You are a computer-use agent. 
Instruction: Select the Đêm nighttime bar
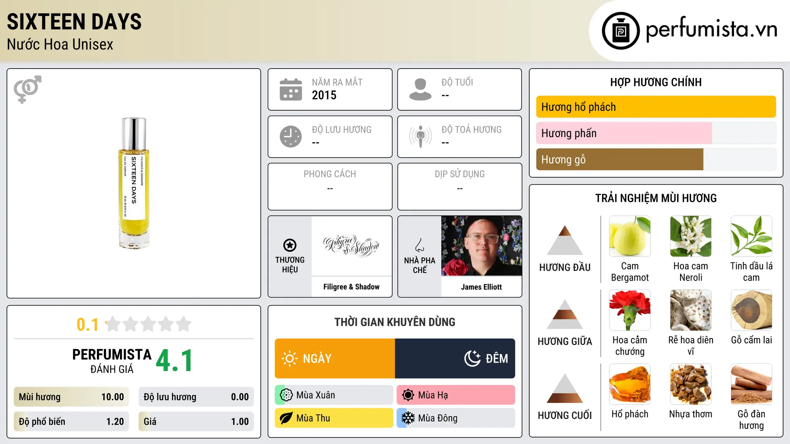click(455, 358)
